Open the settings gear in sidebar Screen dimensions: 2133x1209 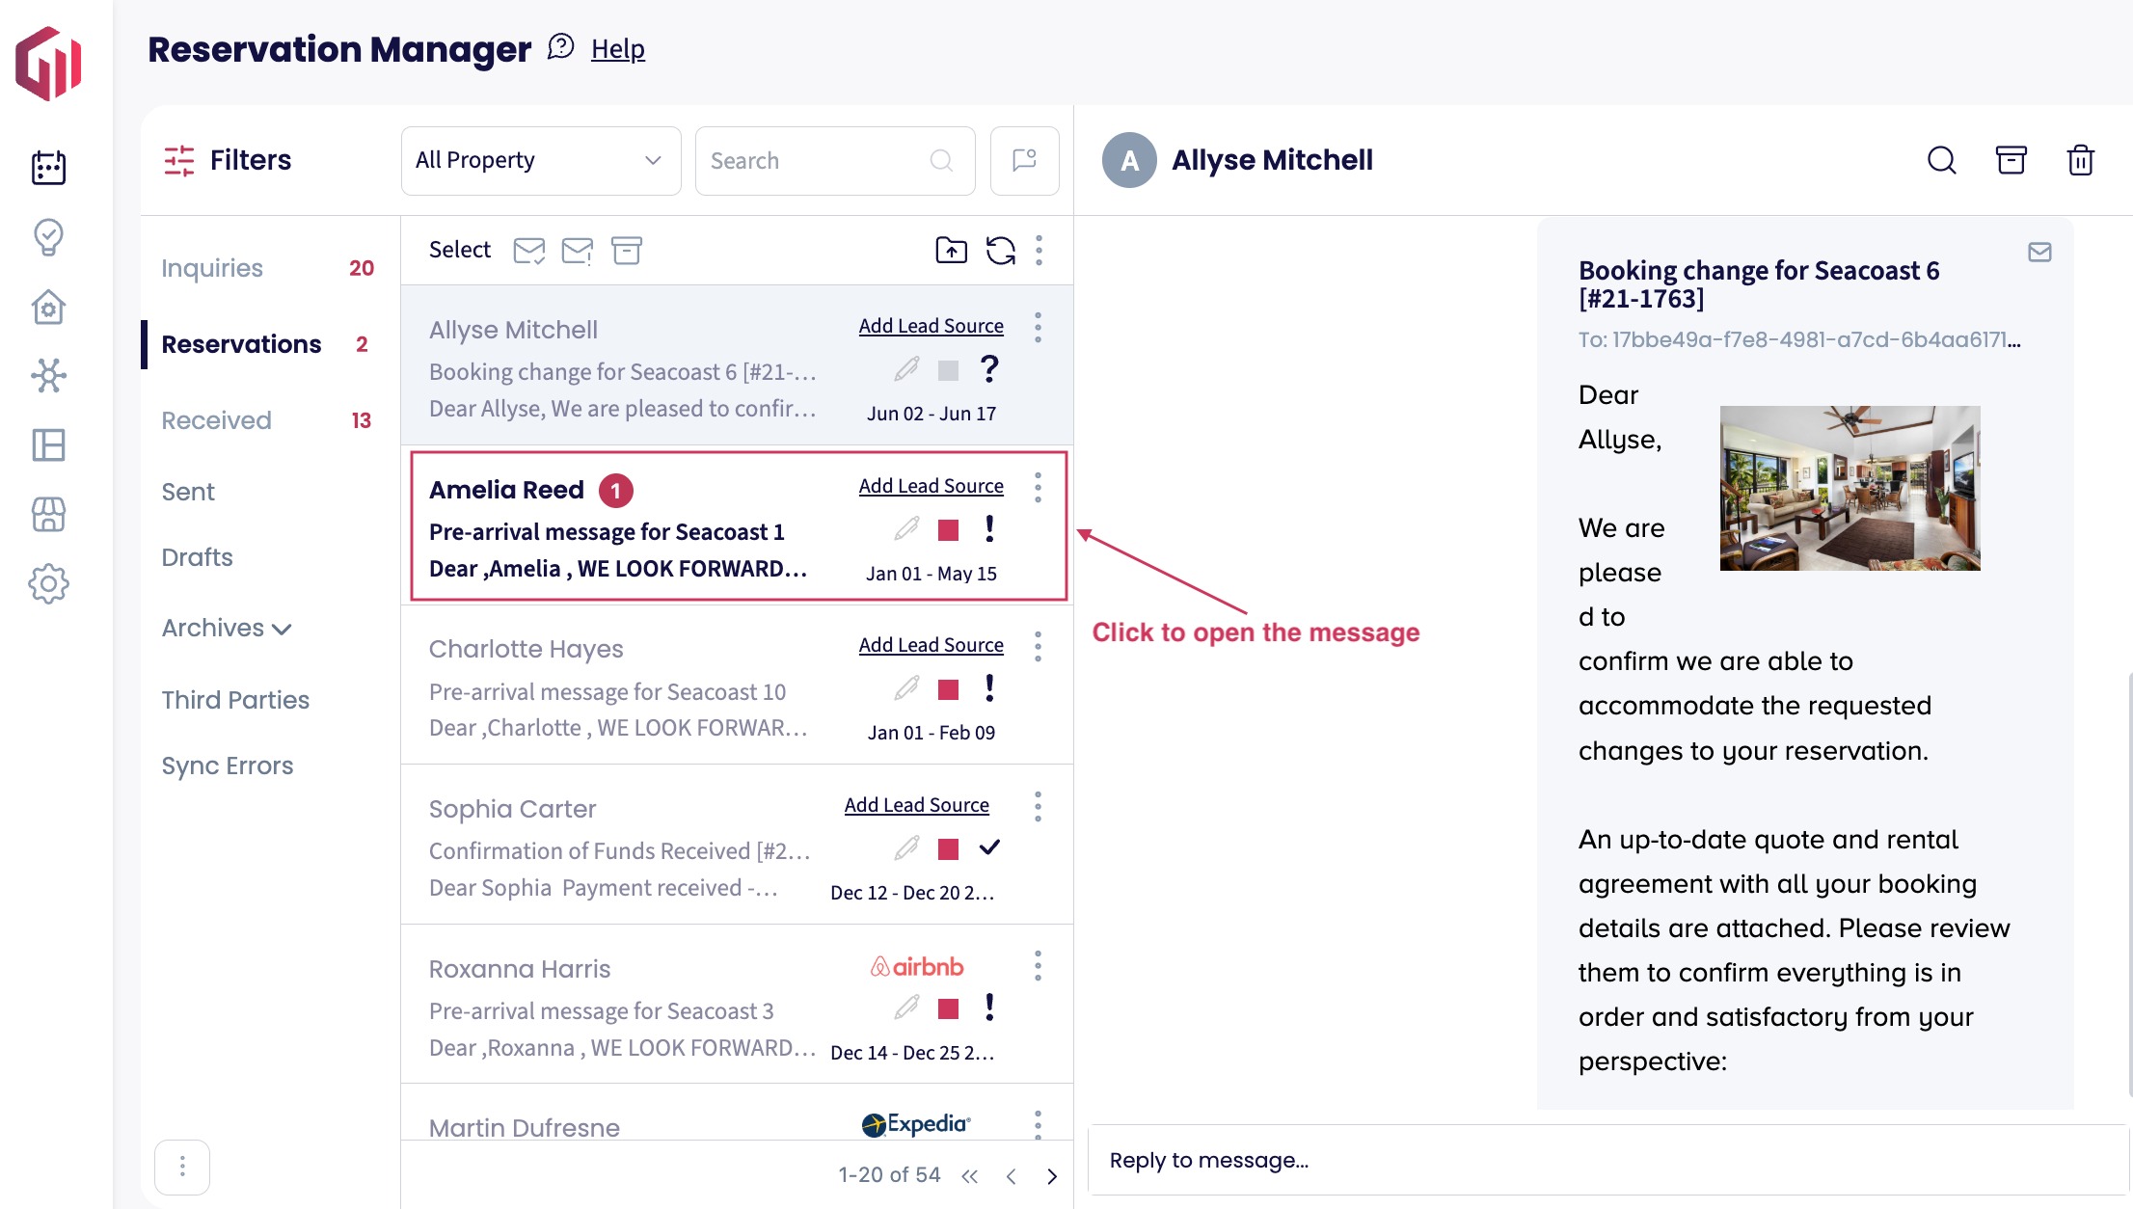point(48,584)
